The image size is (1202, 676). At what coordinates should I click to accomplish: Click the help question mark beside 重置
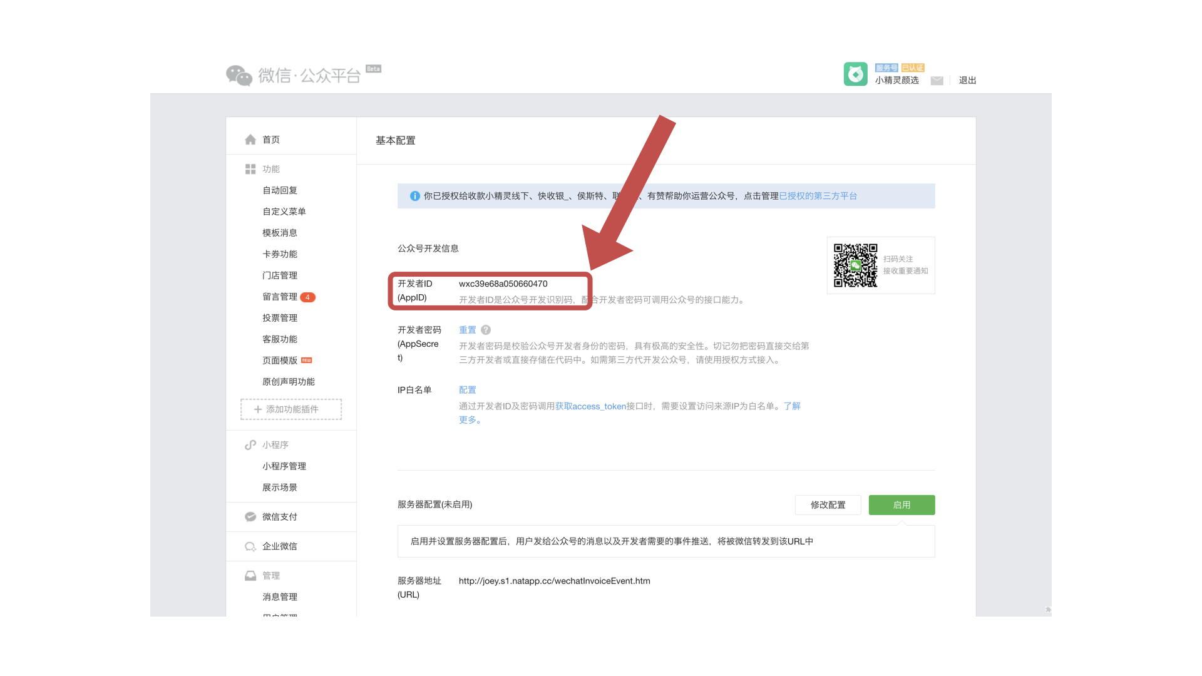click(x=486, y=330)
